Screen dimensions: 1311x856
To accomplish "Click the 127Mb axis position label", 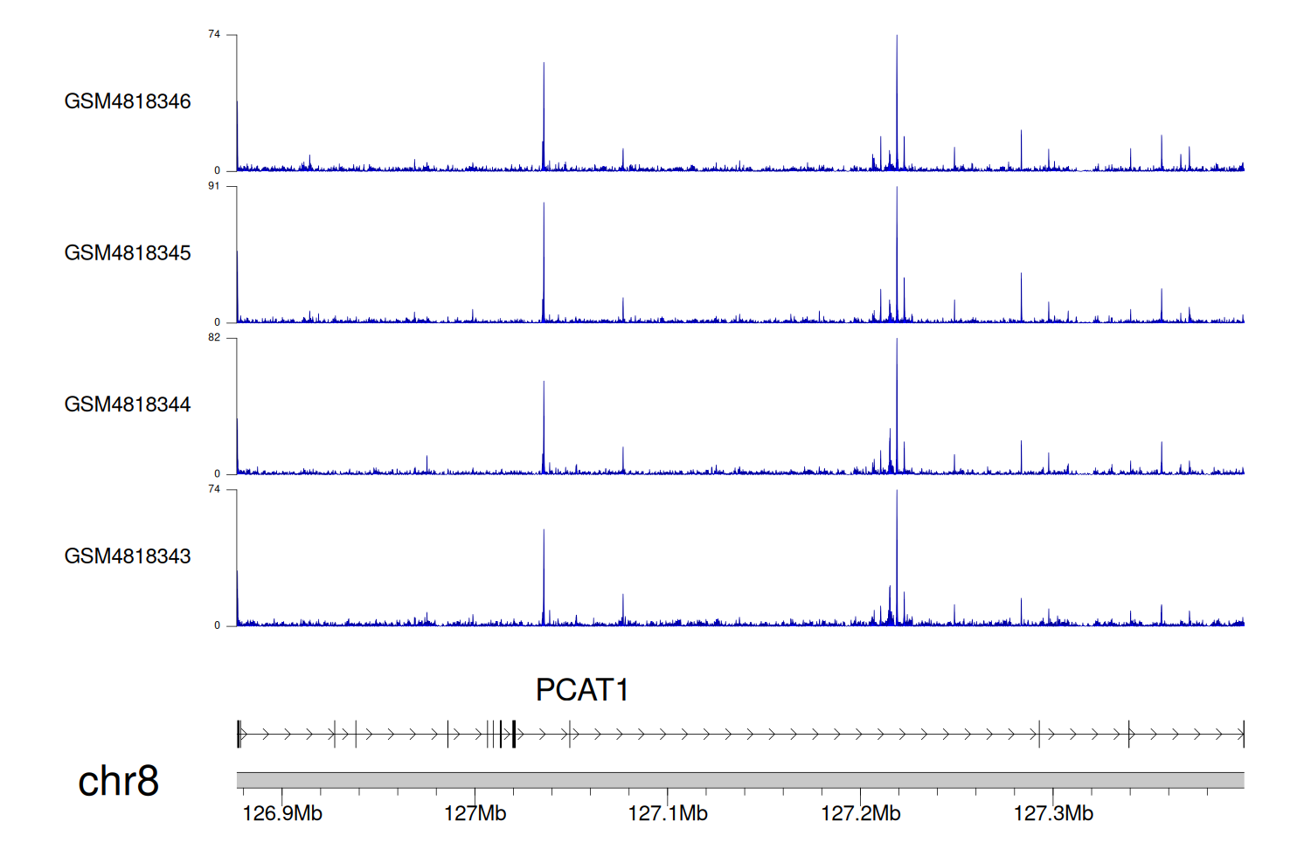I will tap(475, 814).
